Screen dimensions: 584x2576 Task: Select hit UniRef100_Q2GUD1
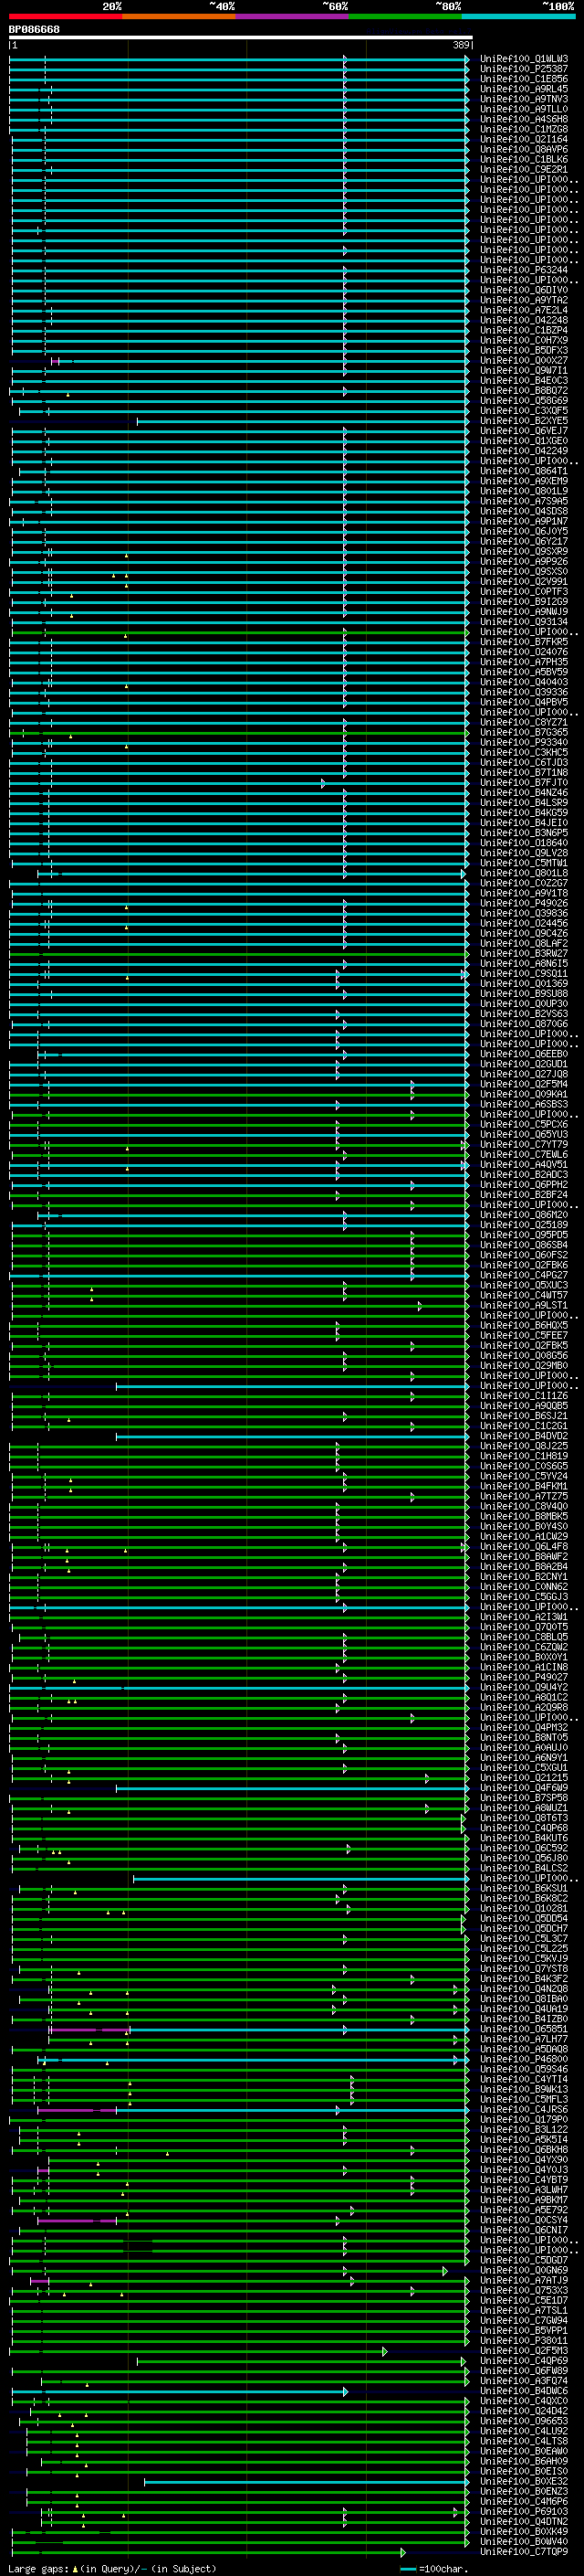[x=524, y=1064]
